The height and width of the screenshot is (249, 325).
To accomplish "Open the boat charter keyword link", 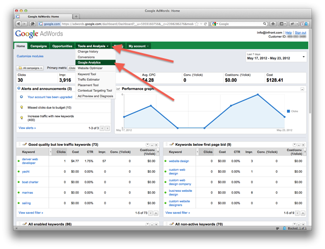I will point(30,182).
